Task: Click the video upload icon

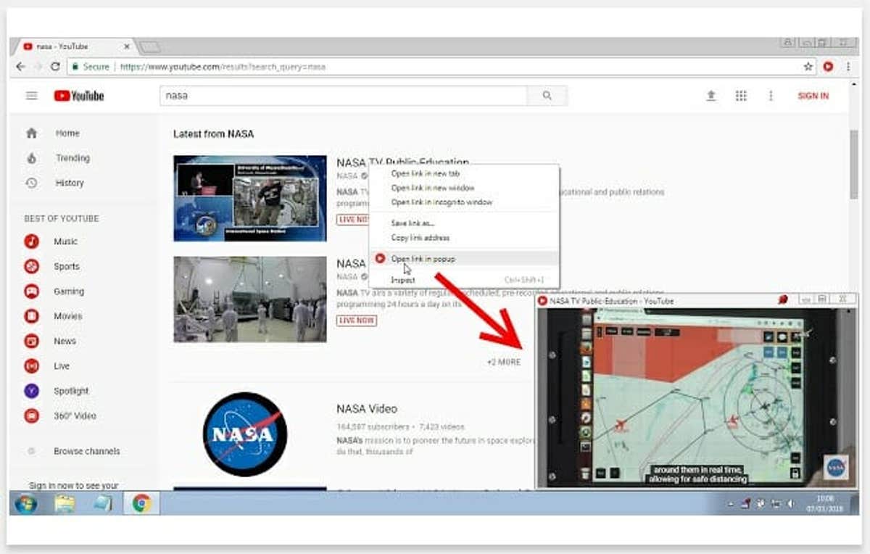Action: tap(711, 96)
